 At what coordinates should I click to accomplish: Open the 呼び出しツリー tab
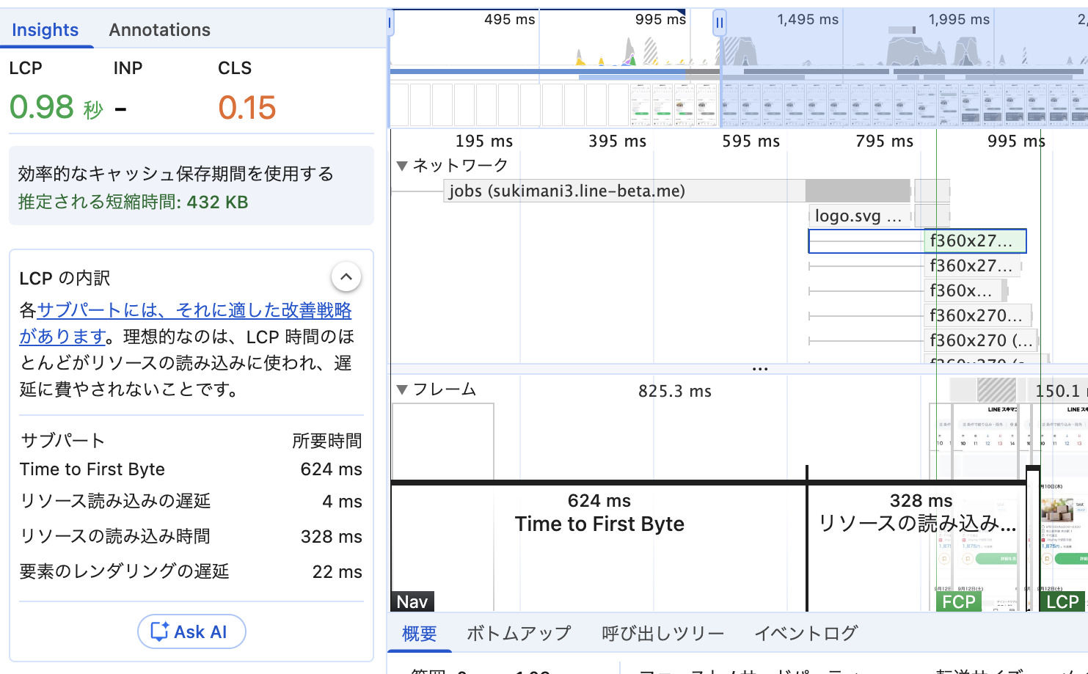(x=663, y=633)
